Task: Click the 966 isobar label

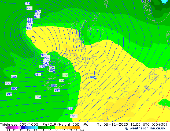Action: tap(30, 22)
